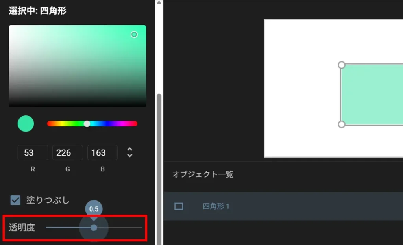Click the rectangle icon beside 四角形 1

click(179, 206)
